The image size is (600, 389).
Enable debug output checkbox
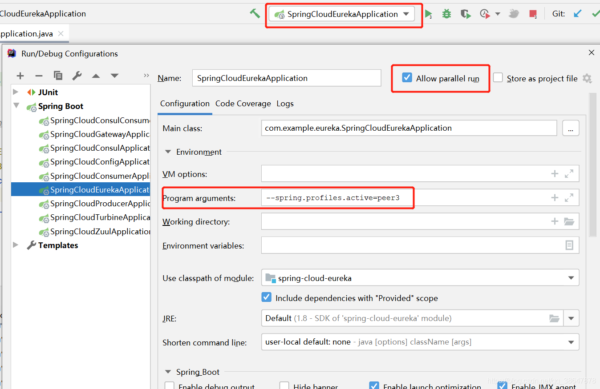point(170,385)
